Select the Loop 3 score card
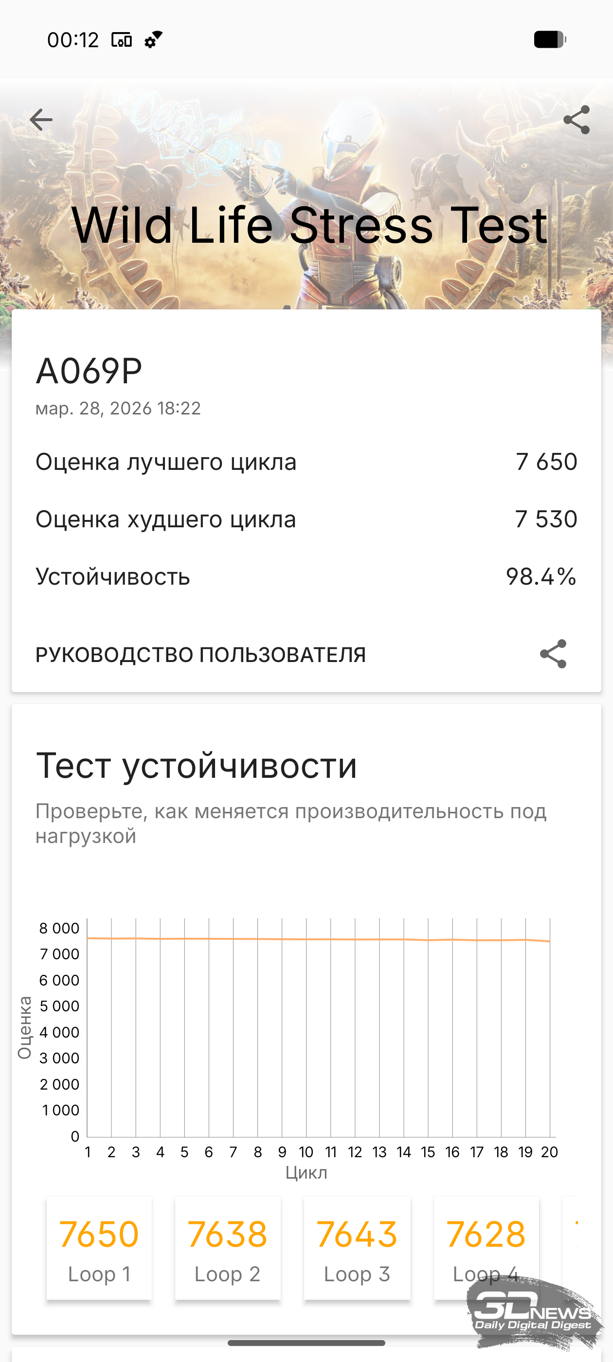Viewport: 613px width, 1362px height. tap(357, 1247)
